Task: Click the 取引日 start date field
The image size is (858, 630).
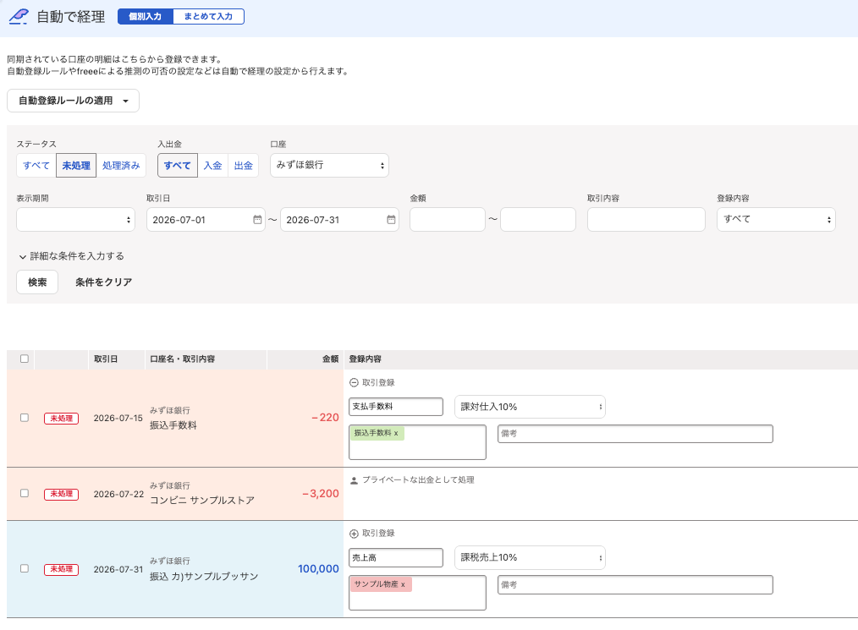Action: pyautogui.click(x=206, y=219)
